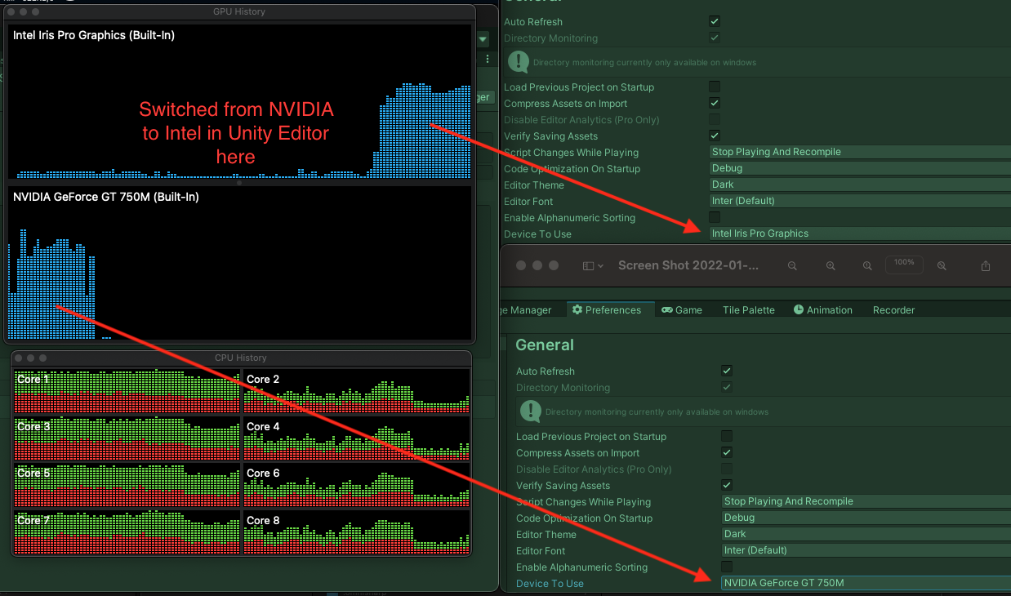
Task: Select the Core 4 usage graph
Action: [x=357, y=438]
